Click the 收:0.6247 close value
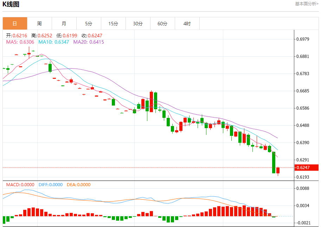Screen dimensions: 321x227 tap(92, 36)
